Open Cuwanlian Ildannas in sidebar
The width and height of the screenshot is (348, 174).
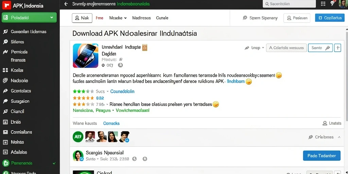[x=29, y=32]
